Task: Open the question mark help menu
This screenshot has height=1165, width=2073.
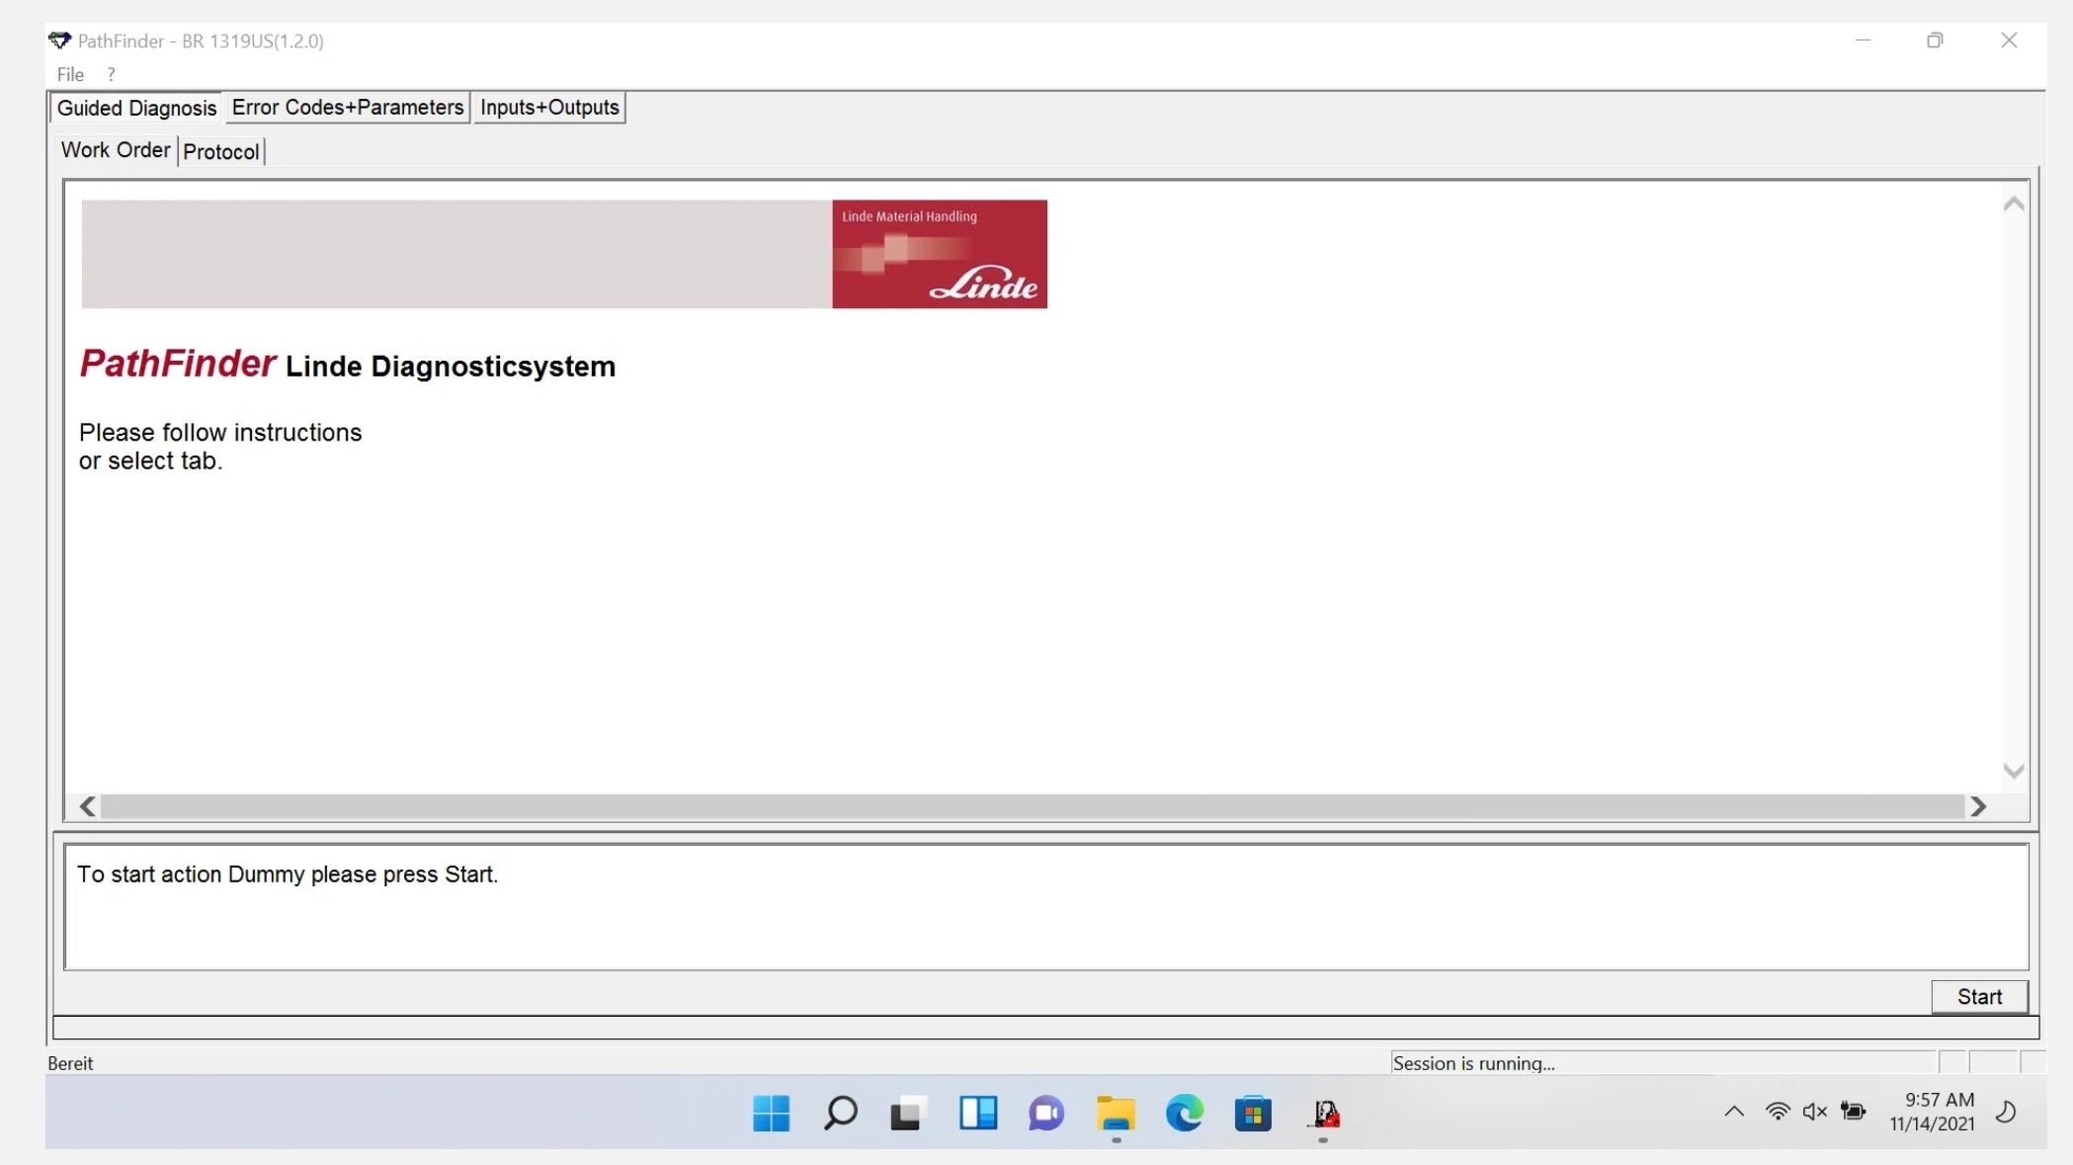Action: coord(112,74)
